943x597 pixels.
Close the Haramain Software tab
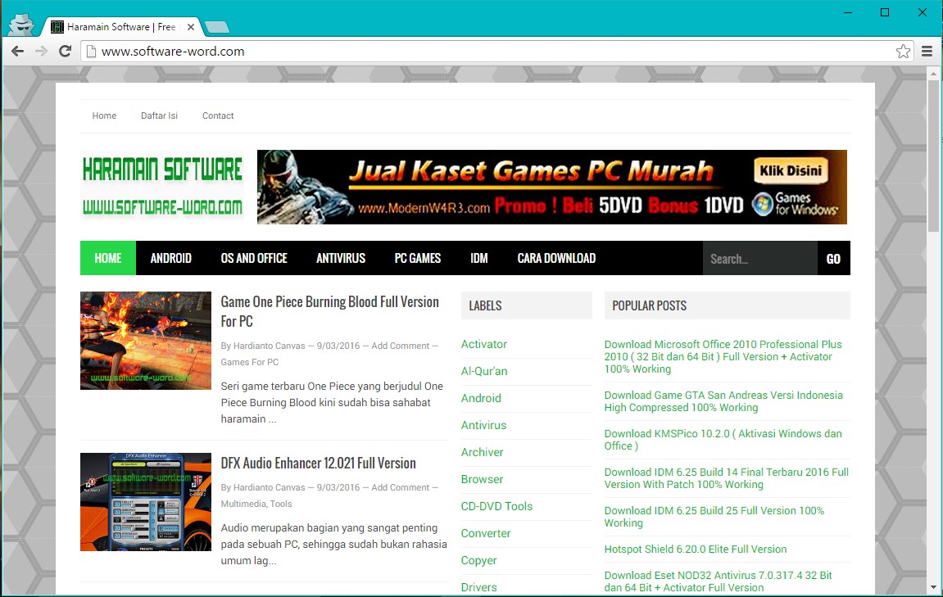[x=191, y=27]
